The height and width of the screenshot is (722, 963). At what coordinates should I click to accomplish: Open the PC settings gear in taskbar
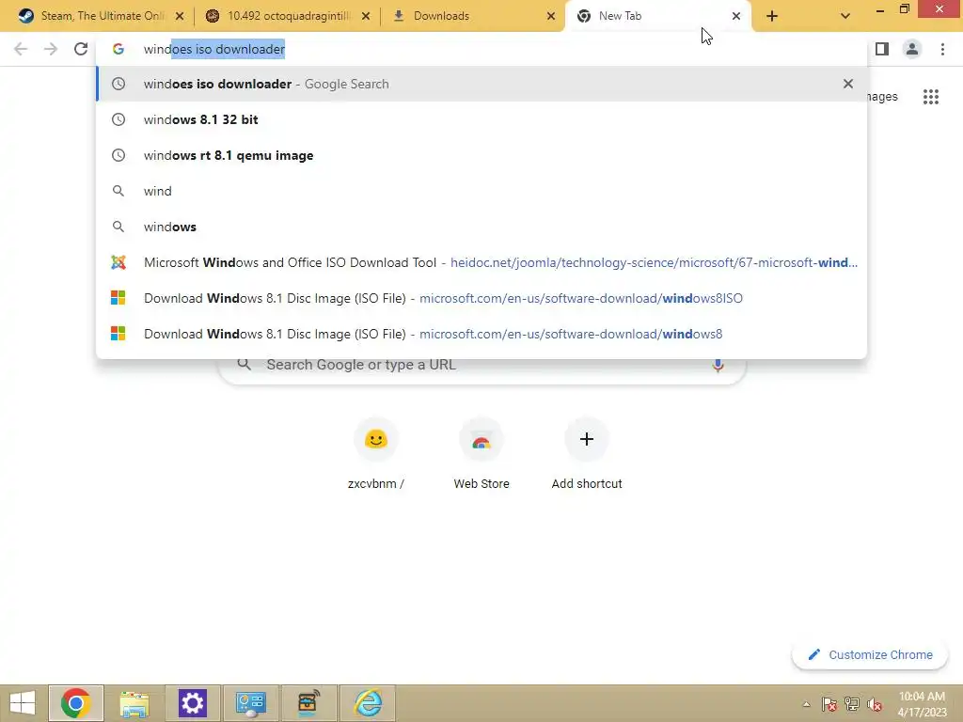[192, 703]
